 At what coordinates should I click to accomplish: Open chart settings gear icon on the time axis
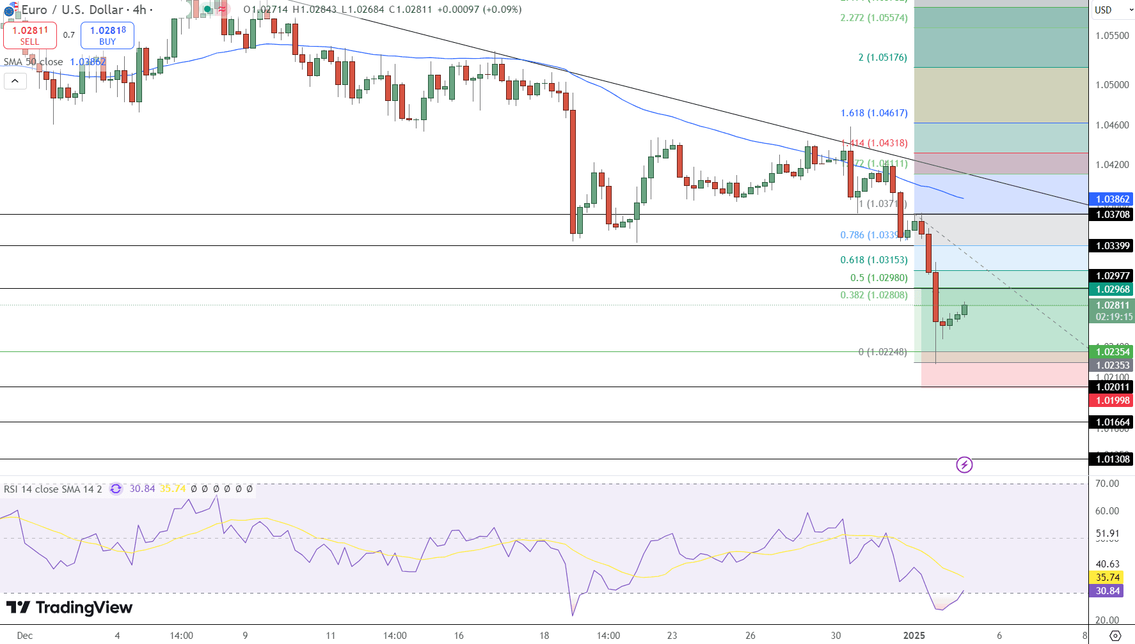pyautogui.click(x=1115, y=636)
